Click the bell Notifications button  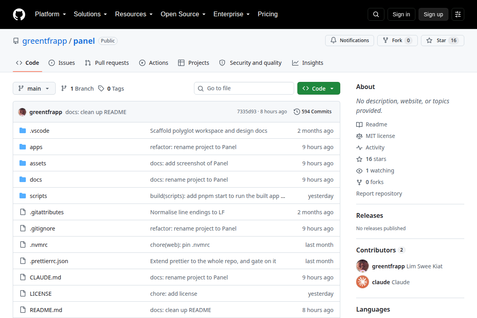pos(349,41)
